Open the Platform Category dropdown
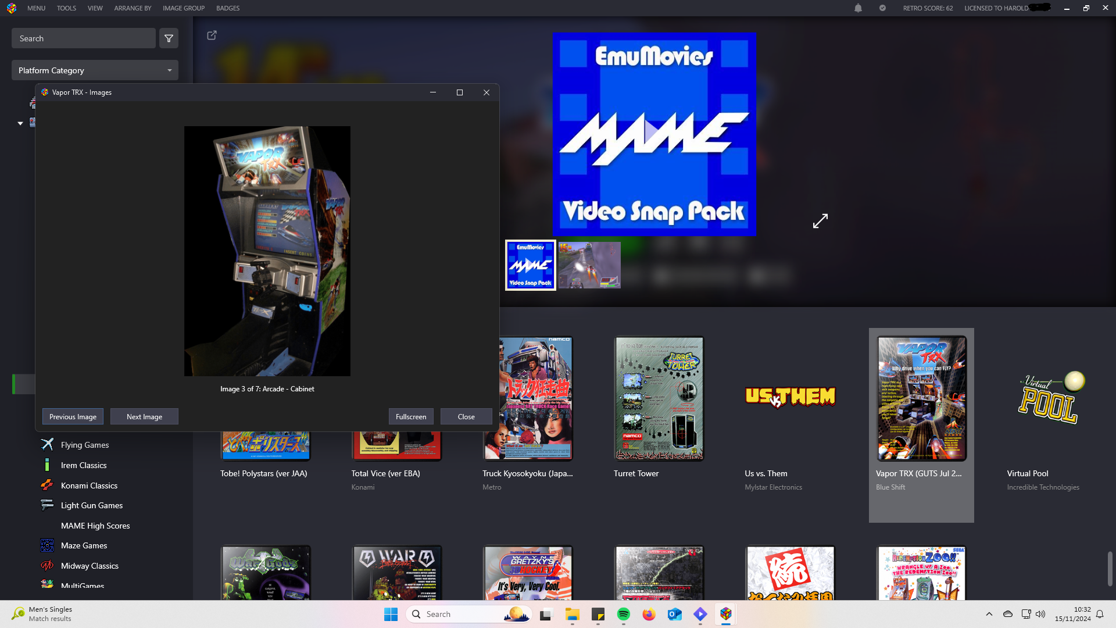 (95, 70)
